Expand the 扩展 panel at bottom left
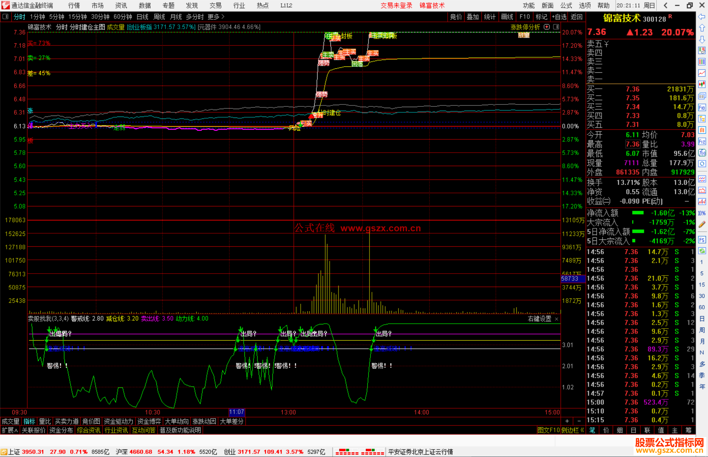Image resolution: width=708 pixels, height=457 pixels. point(10,430)
